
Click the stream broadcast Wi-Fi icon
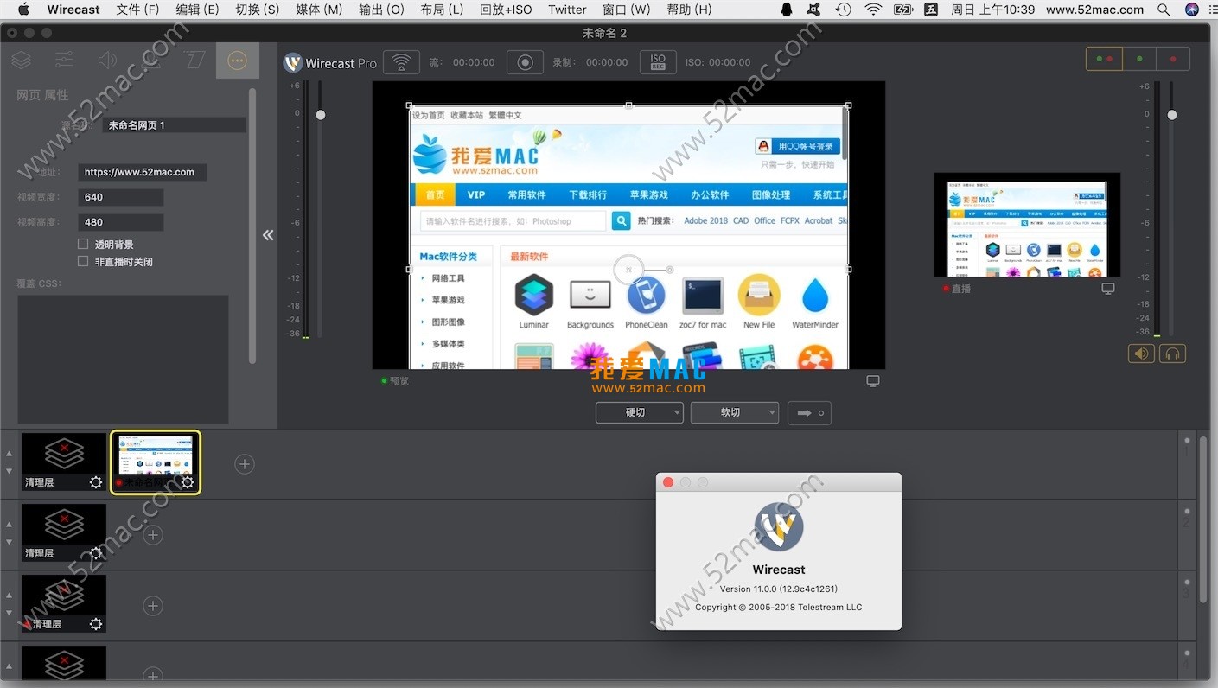click(401, 62)
